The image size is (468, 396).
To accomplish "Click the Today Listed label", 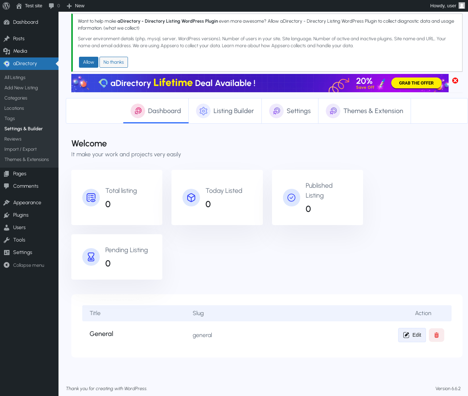I will [224, 191].
